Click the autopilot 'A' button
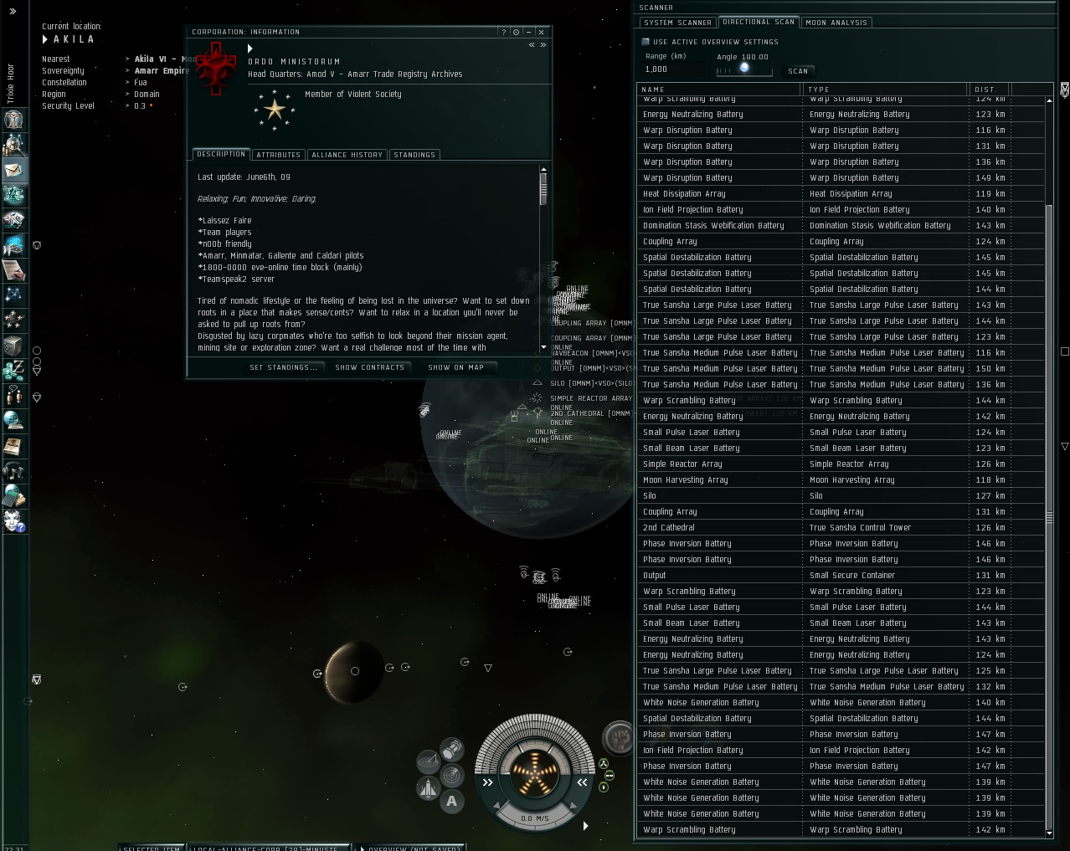The height and width of the screenshot is (851, 1070). (x=452, y=801)
